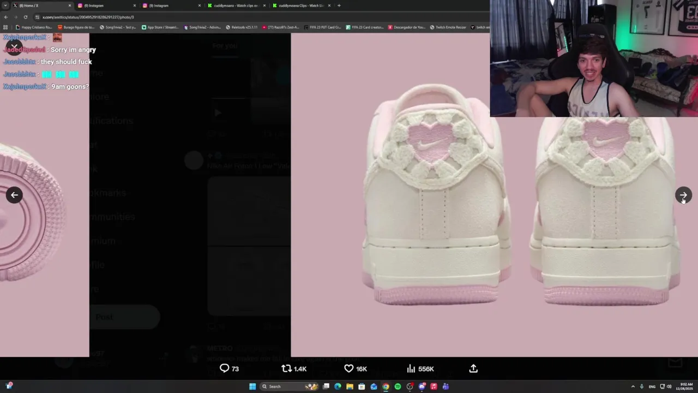Open the SongTrivia2 - Adivin... bookmark
The height and width of the screenshot is (393, 698).
(202, 27)
